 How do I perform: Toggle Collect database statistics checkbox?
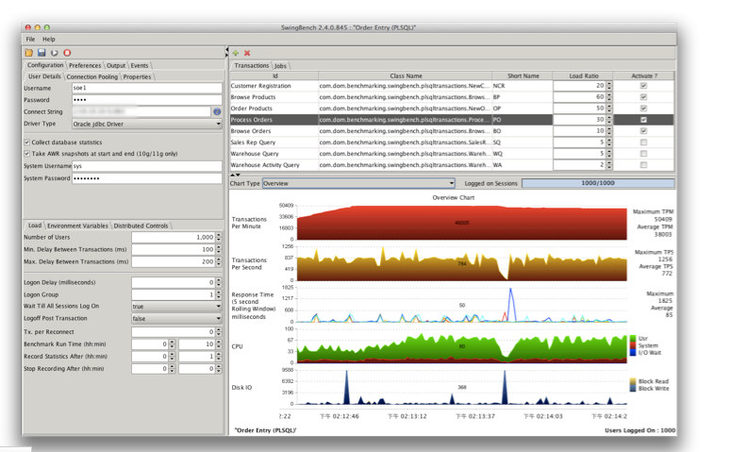point(27,142)
